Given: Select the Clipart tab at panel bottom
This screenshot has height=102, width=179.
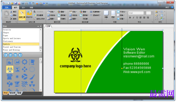Looking at the screenshot, I should (12, 93).
